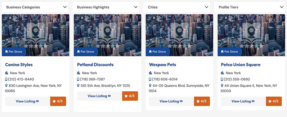287x117 pixels.
Task: Click the star icon on Wespaw Pets rating
Action: click(x=198, y=101)
